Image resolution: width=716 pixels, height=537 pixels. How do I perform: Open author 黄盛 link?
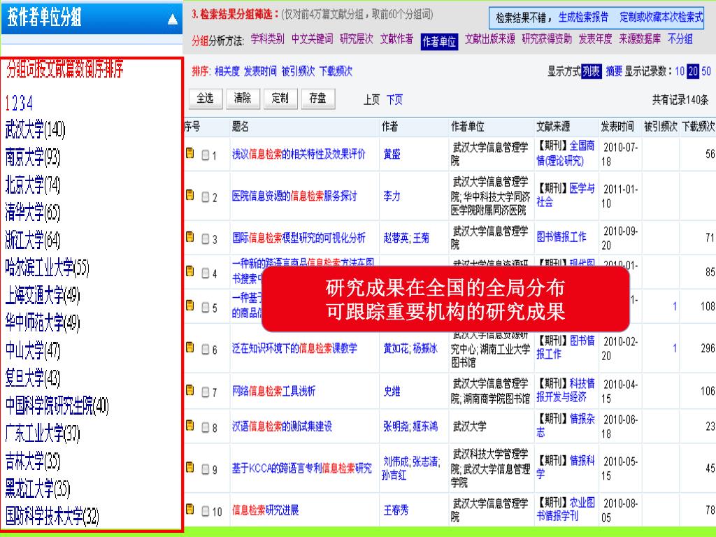click(x=392, y=155)
